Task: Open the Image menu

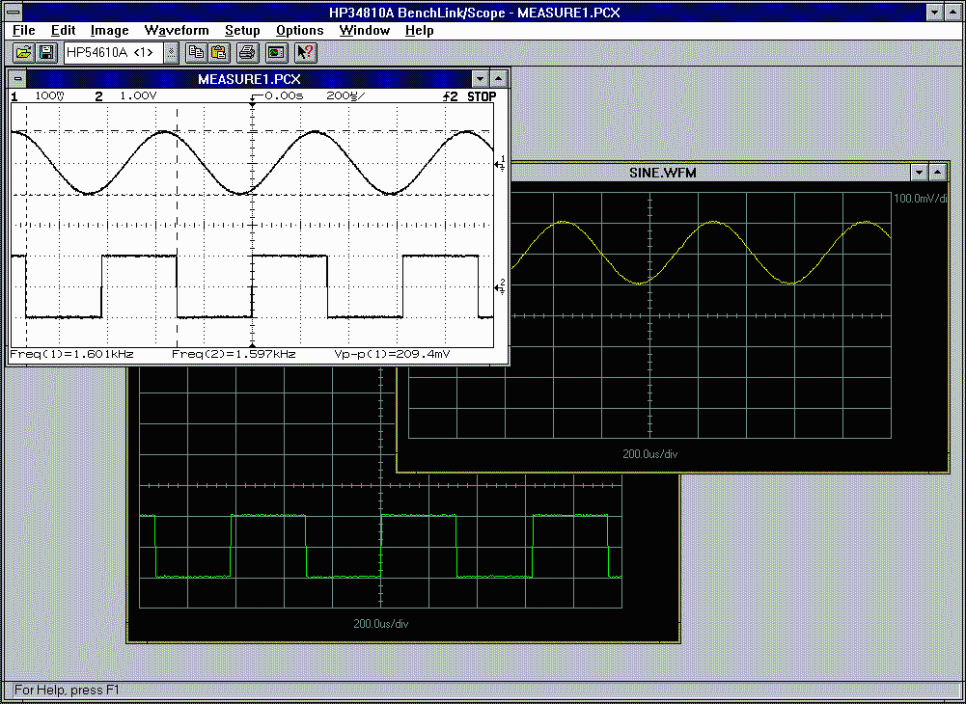Action: click(109, 30)
